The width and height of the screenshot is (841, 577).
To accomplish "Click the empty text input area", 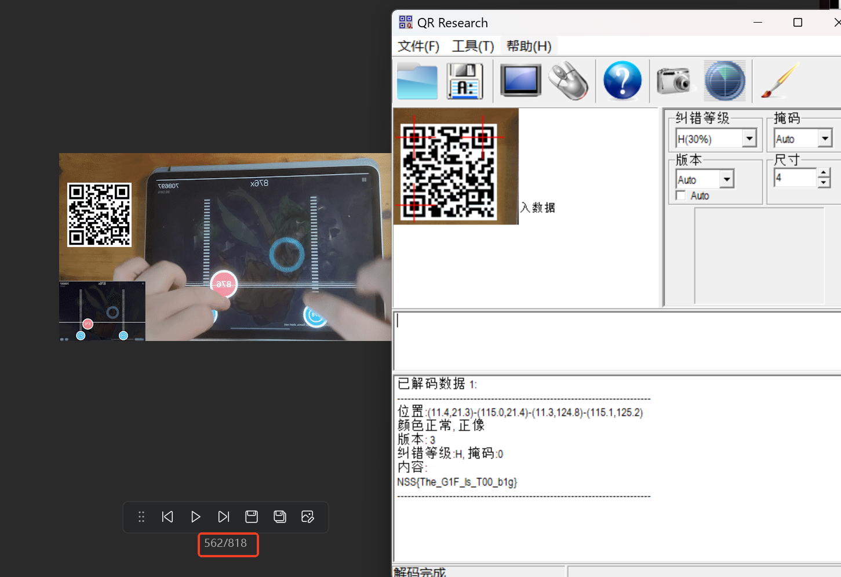I will coord(614,341).
